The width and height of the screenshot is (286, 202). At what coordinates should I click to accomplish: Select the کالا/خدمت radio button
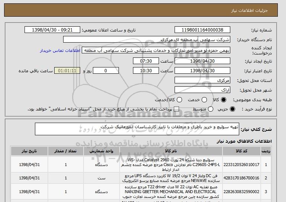[179, 100]
